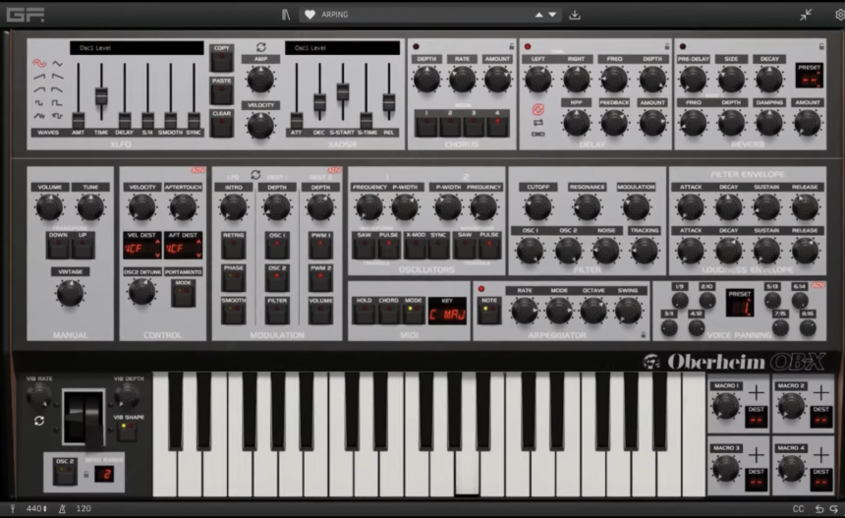Go to previous preset with up arrow
The width and height of the screenshot is (845, 518).
click(x=538, y=15)
